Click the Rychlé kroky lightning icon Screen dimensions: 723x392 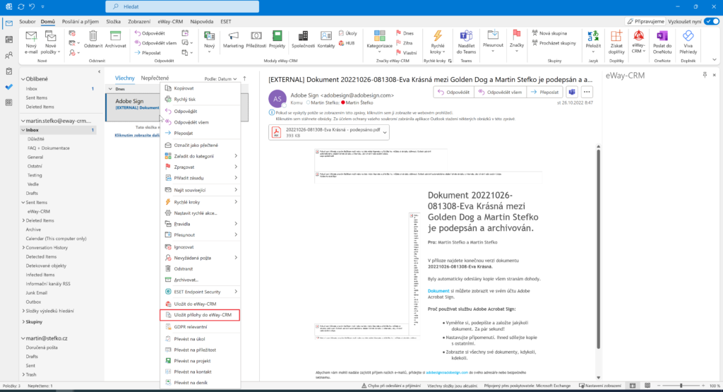tap(438, 35)
